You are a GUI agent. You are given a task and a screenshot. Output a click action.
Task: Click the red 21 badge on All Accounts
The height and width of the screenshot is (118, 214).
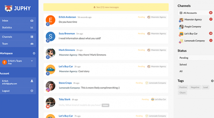point(211,13)
